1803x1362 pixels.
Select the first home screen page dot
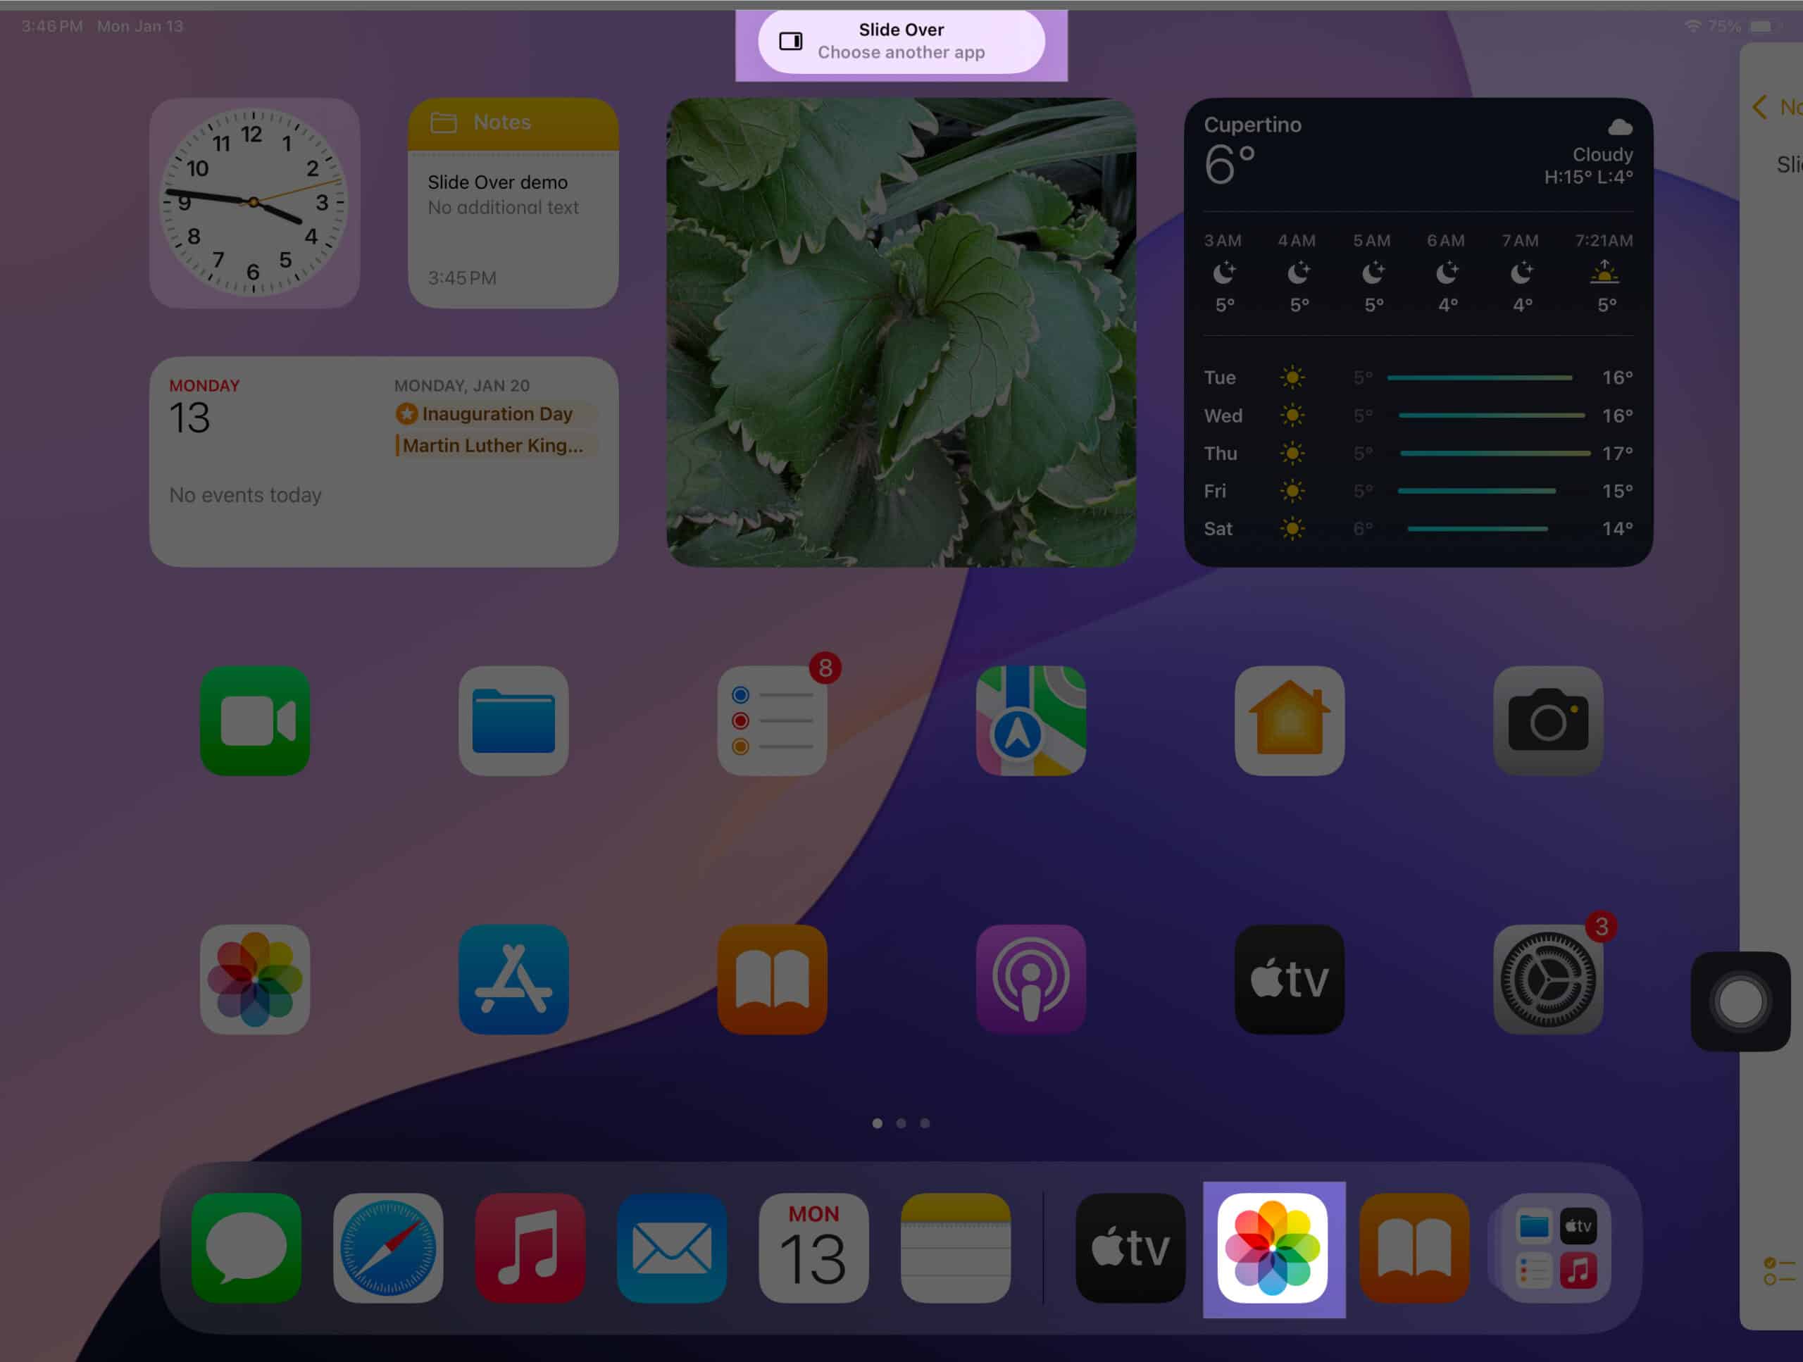[877, 1123]
